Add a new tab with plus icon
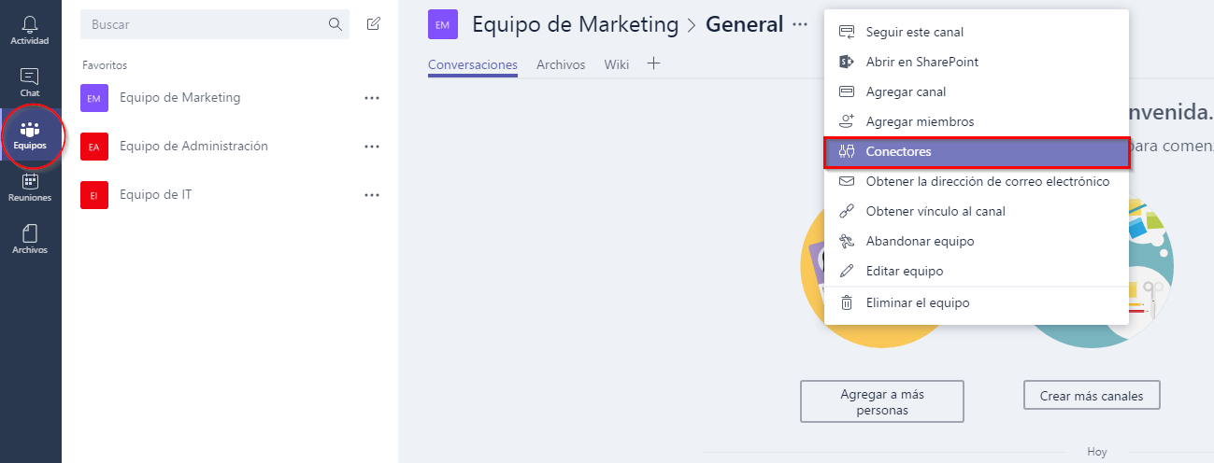The height and width of the screenshot is (463, 1214). pyautogui.click(x=654, y=63)
